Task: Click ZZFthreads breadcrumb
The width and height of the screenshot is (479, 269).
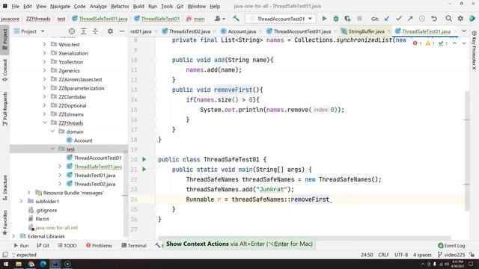Action: pyautogui.click(x=38, y=19)
